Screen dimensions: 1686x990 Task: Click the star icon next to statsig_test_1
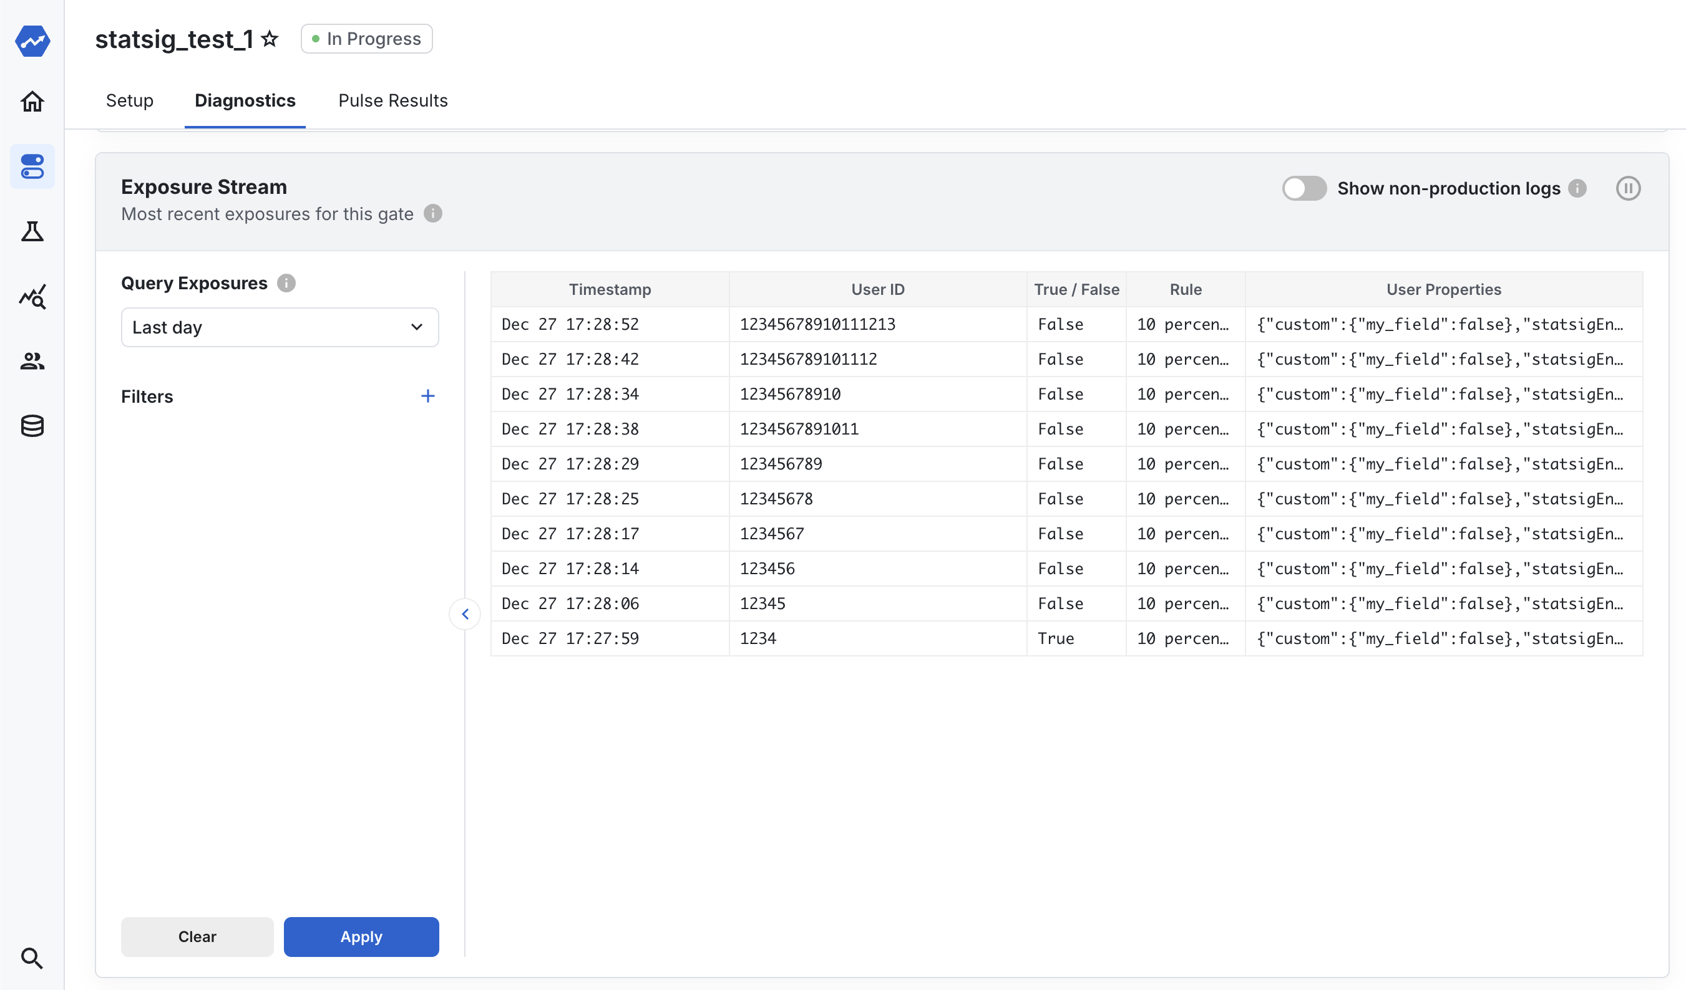269,37
